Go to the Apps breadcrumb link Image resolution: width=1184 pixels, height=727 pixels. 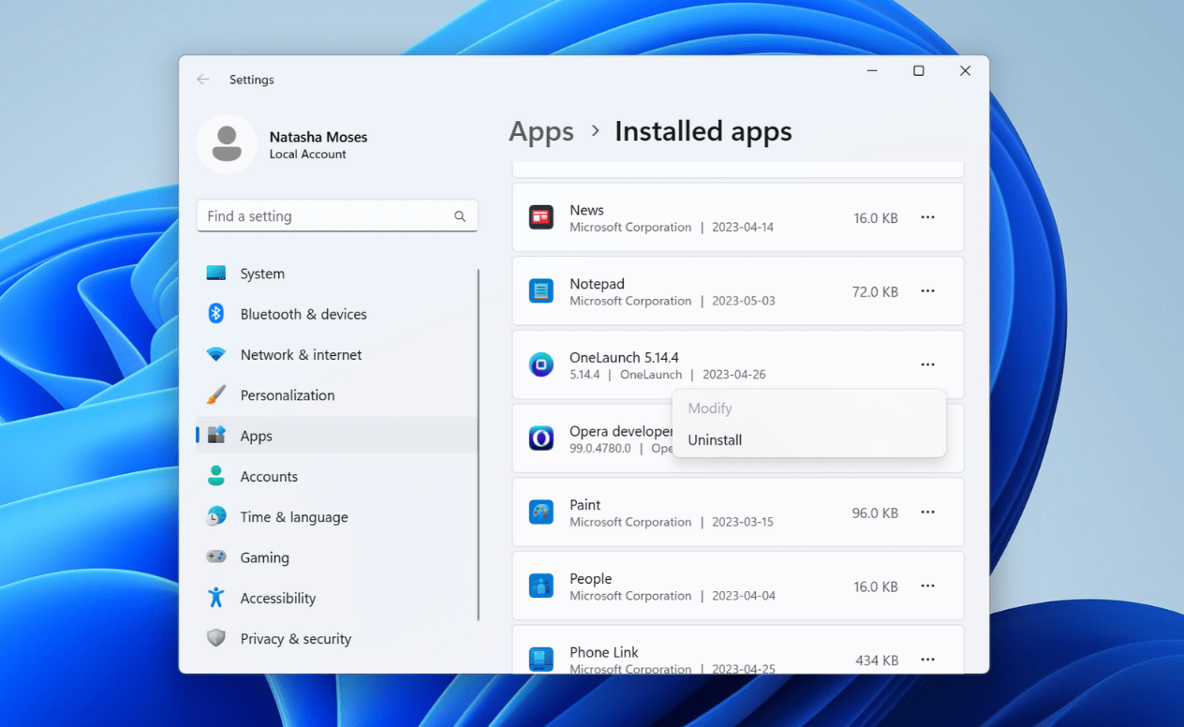541,132
